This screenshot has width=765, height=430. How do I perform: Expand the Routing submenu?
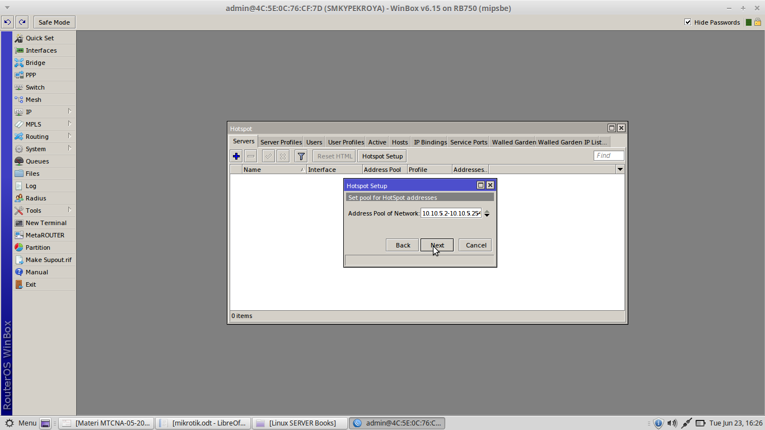[69, 136]
